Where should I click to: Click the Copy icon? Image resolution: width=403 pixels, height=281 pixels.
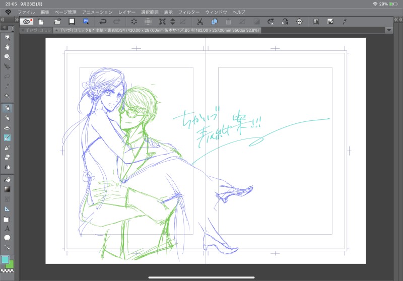coord(214,22)
